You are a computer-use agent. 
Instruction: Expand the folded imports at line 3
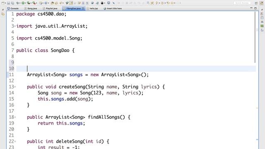pyautogui.click(x=15, y=26)
